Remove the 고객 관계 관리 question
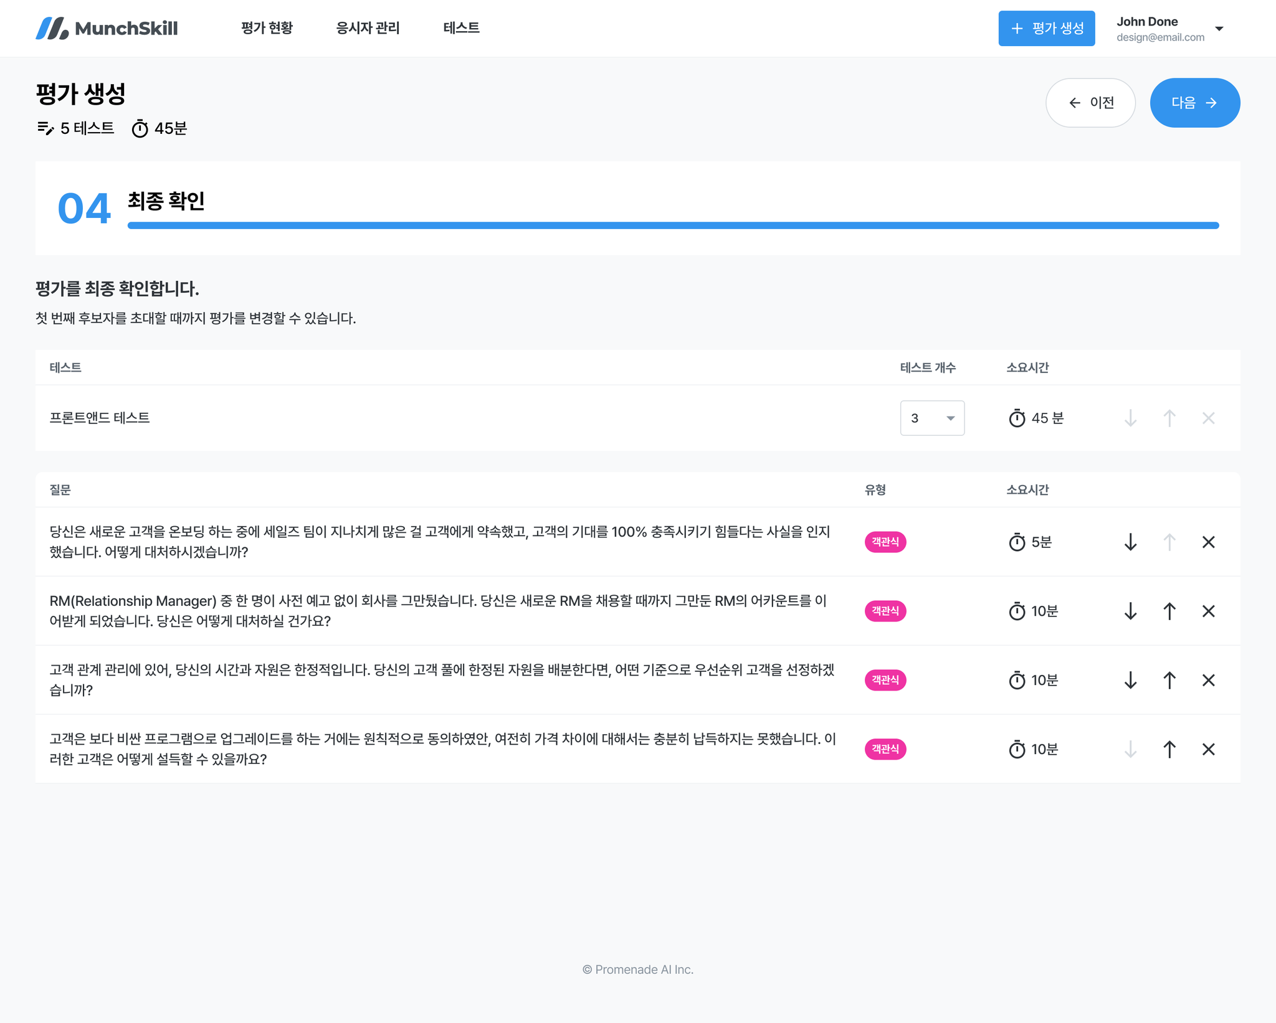This screenshot has height=1023, width=1276. point(1208,680)
